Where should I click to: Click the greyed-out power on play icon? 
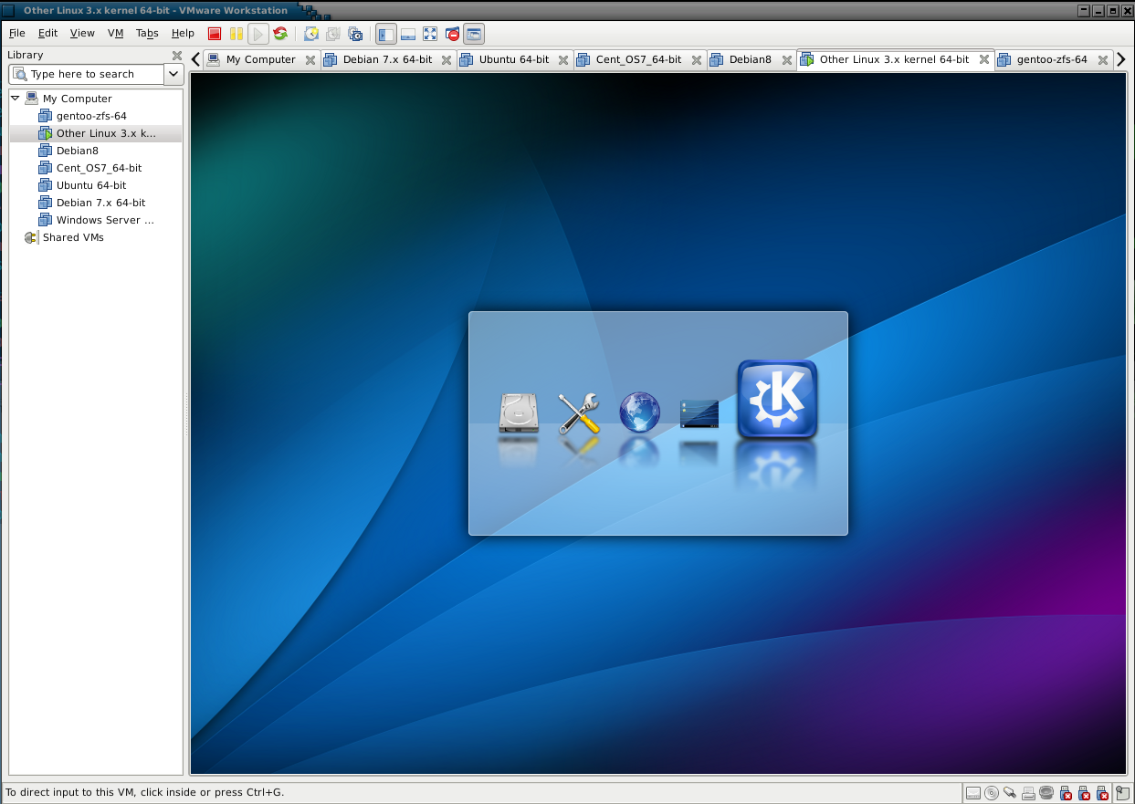[258, 34]
